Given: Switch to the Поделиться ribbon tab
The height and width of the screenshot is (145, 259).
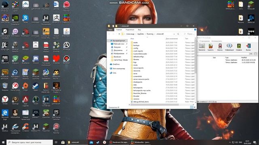Looking at the screenshot, I should (129, 30).
